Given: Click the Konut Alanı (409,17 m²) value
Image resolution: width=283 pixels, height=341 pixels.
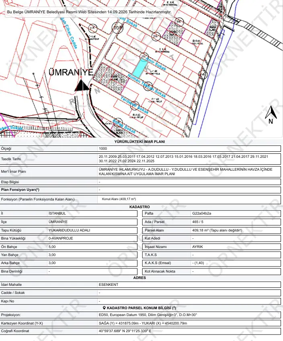Looking at the screenshot, I should point(119,199).
